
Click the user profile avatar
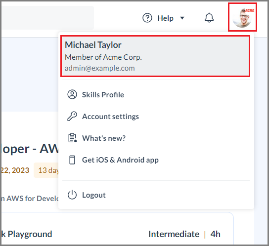click(x=242, y=17)
